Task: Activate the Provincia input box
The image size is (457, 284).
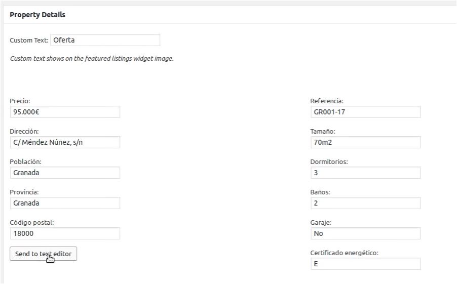Action: click(65, 203)
